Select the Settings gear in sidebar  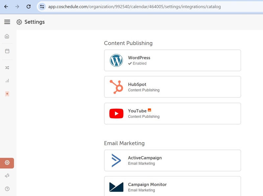coord(7,163)
